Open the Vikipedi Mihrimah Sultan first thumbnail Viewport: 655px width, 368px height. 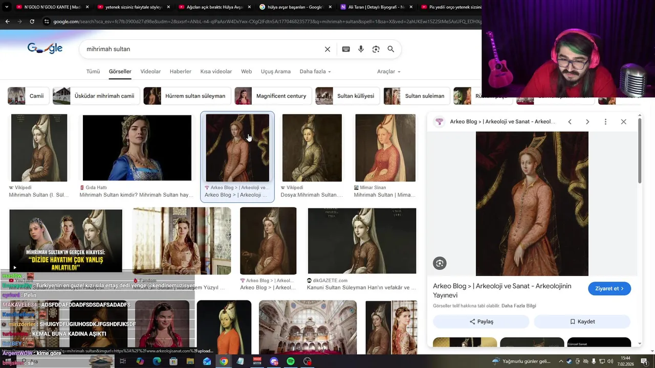pos(39,148)
